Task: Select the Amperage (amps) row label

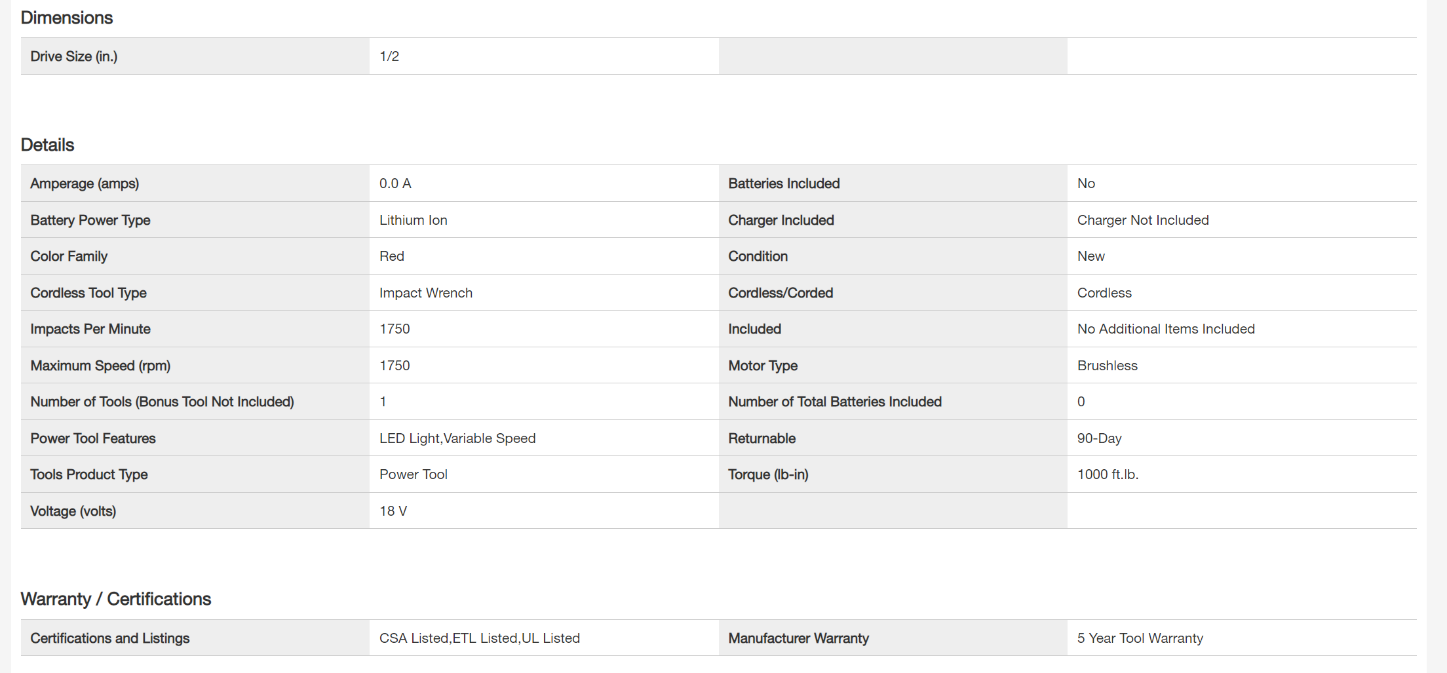Action: (x=85, y=183)
